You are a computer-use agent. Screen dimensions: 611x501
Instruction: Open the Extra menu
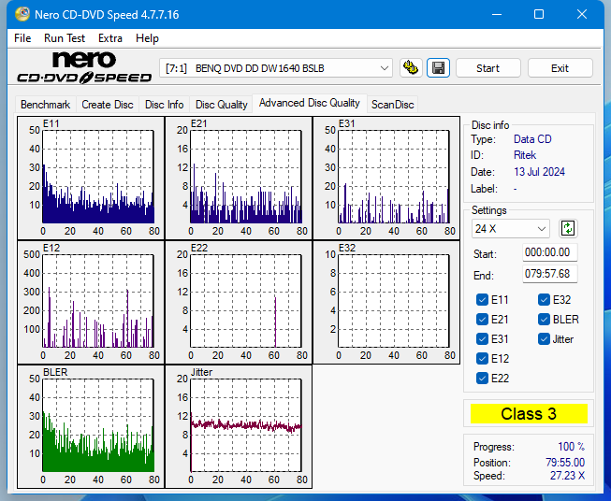coord(110,38)
